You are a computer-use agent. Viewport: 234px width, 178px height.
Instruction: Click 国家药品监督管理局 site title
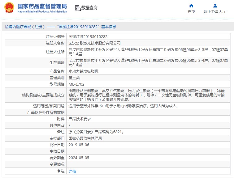pyautogui.click(x=42, y=6)
